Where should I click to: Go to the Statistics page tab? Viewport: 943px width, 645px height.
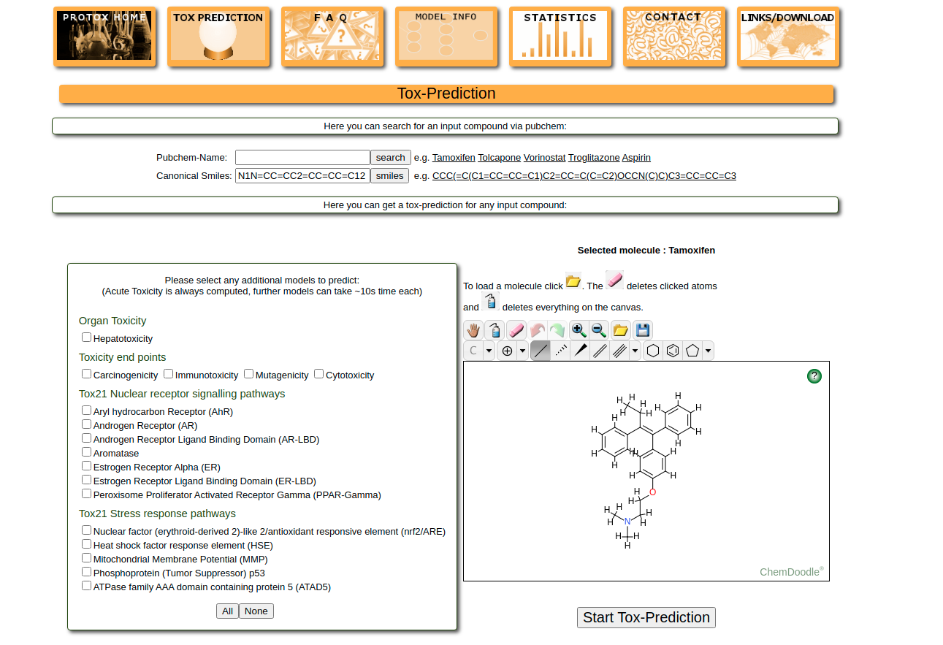(560, 37)
